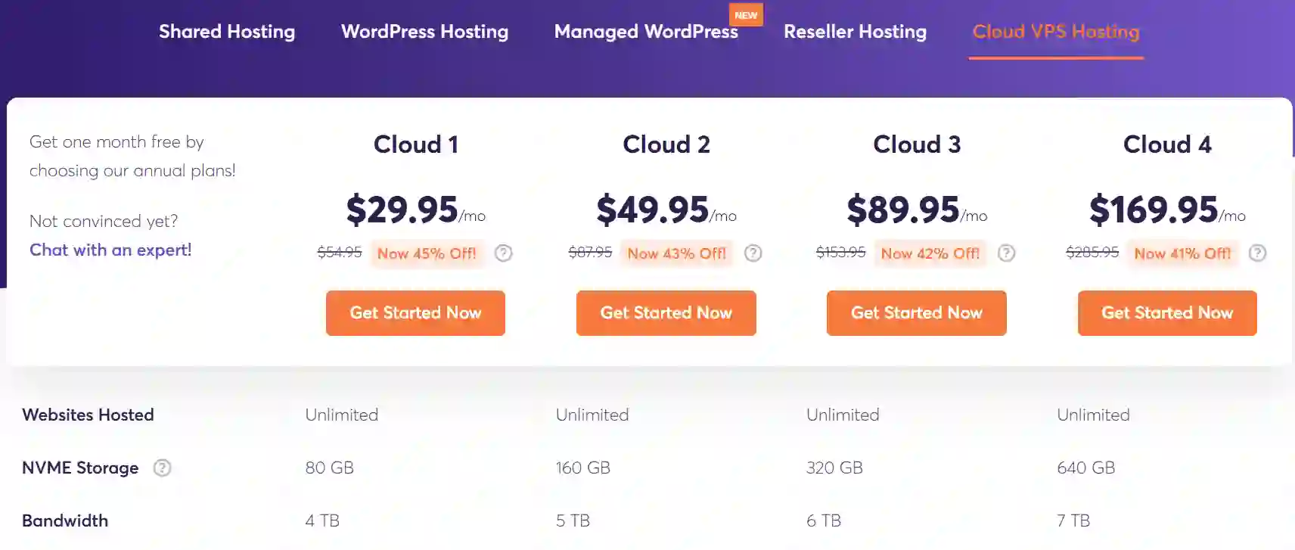Select the Managed WordPress tab
Screen dimensions: 1295x550
coord(646,32)
